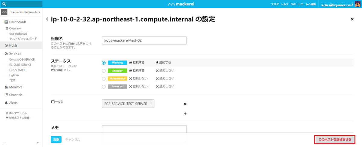
Task: Open the EC2-SERVICE: TEST-SERVER role dropdown
Action: tap(128, 104)
